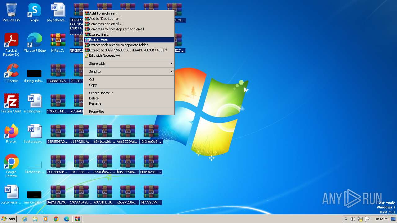Image resolution: width=397 pixels, height=223 pixels.
Task: Choose Edit with Notepad++
Action: (129, 55)
